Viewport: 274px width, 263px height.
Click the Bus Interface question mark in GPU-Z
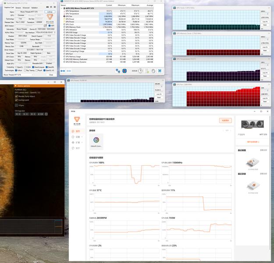[x=55, y=32]
